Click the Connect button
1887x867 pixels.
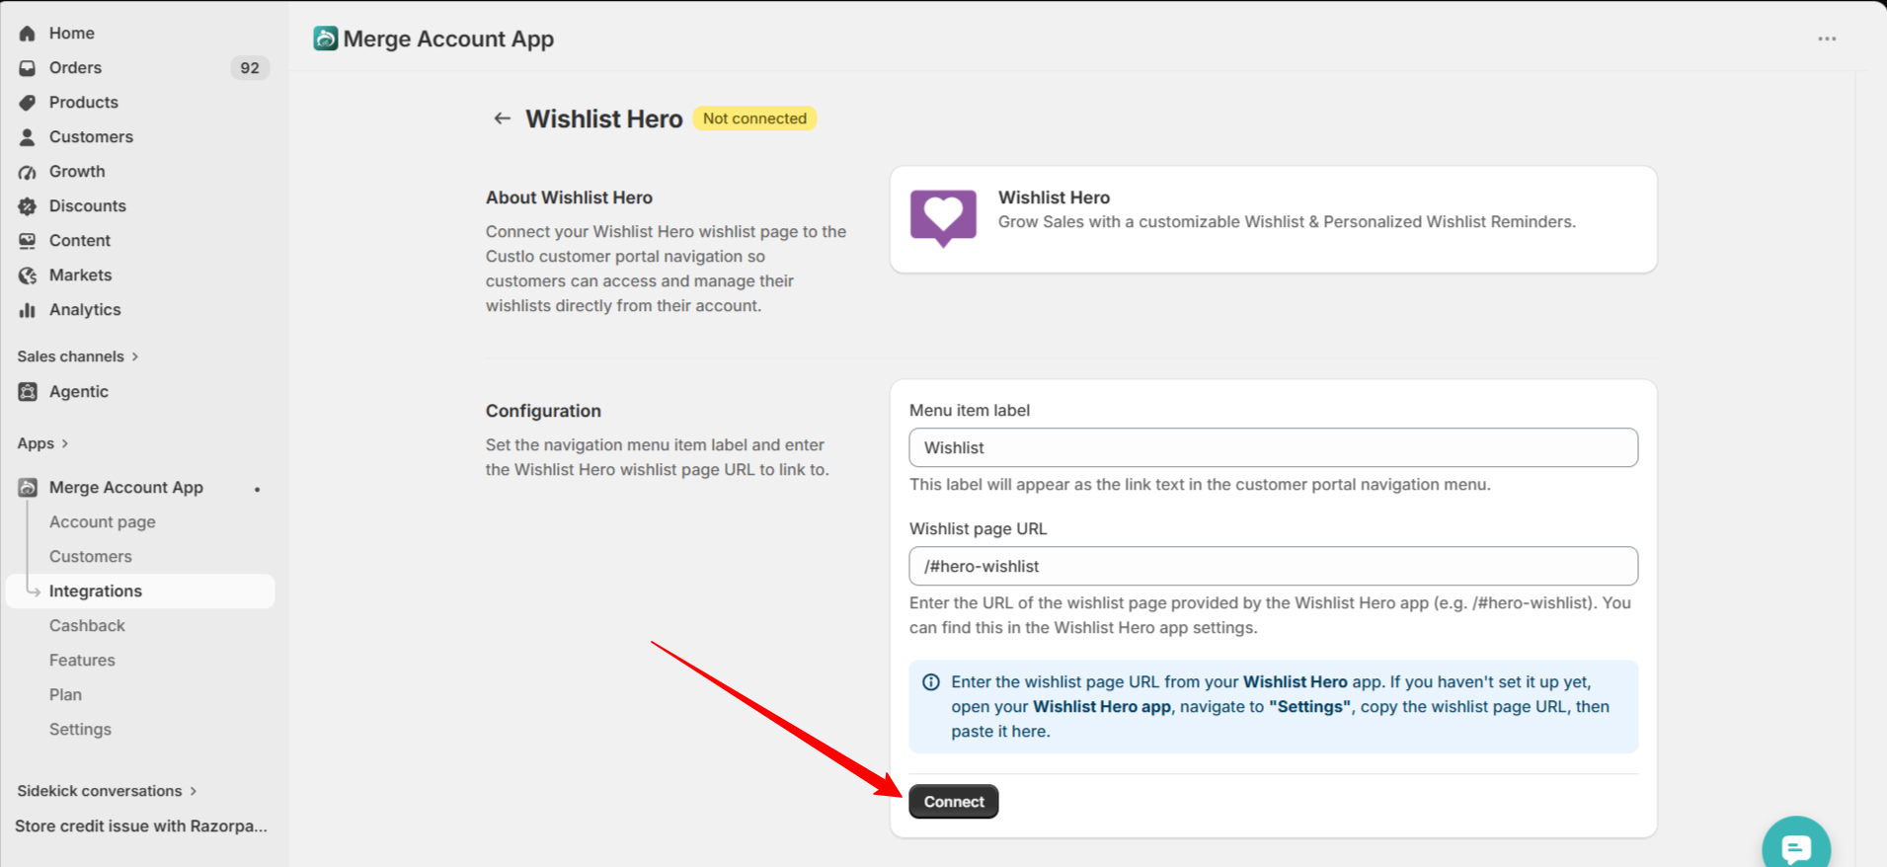click(x=954, y=802)
